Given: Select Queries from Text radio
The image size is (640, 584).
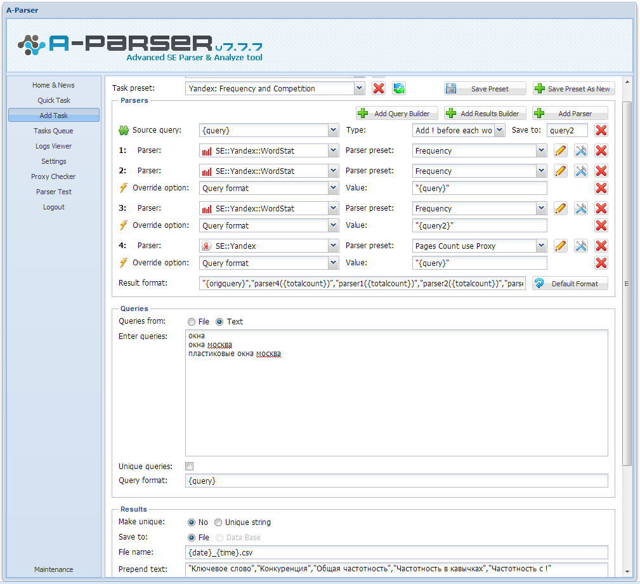Looking at the screenshot, I should click(x=219, y=322).
